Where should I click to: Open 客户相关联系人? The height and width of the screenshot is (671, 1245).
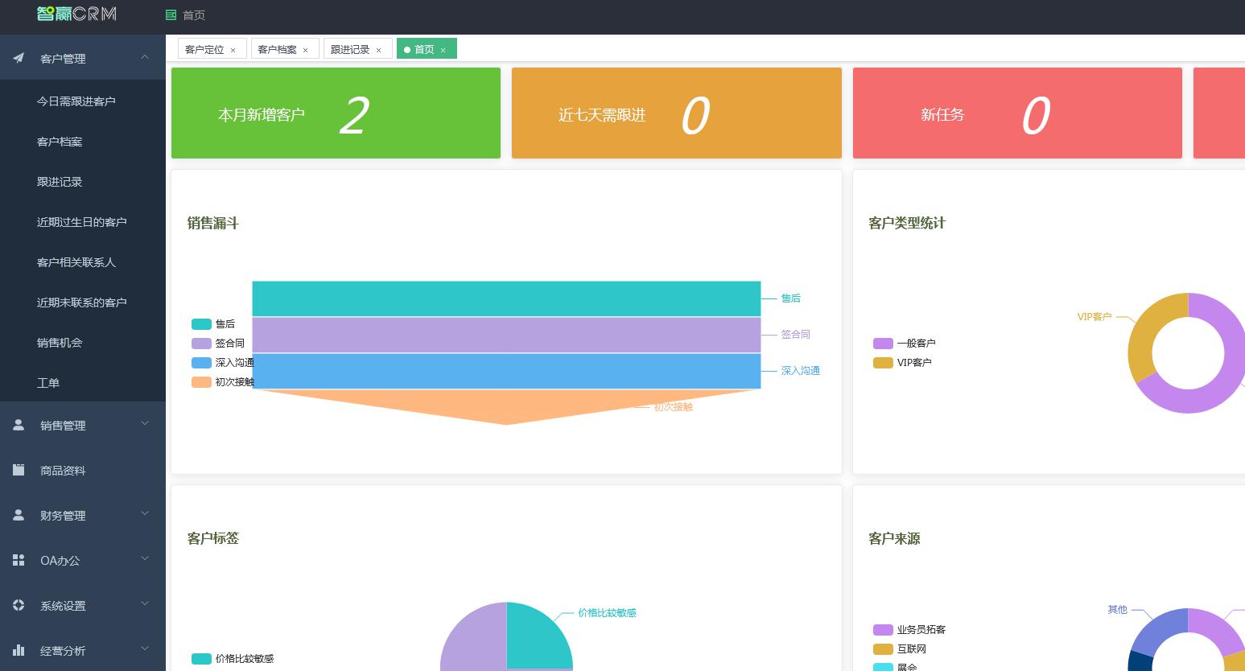point(83,262)
